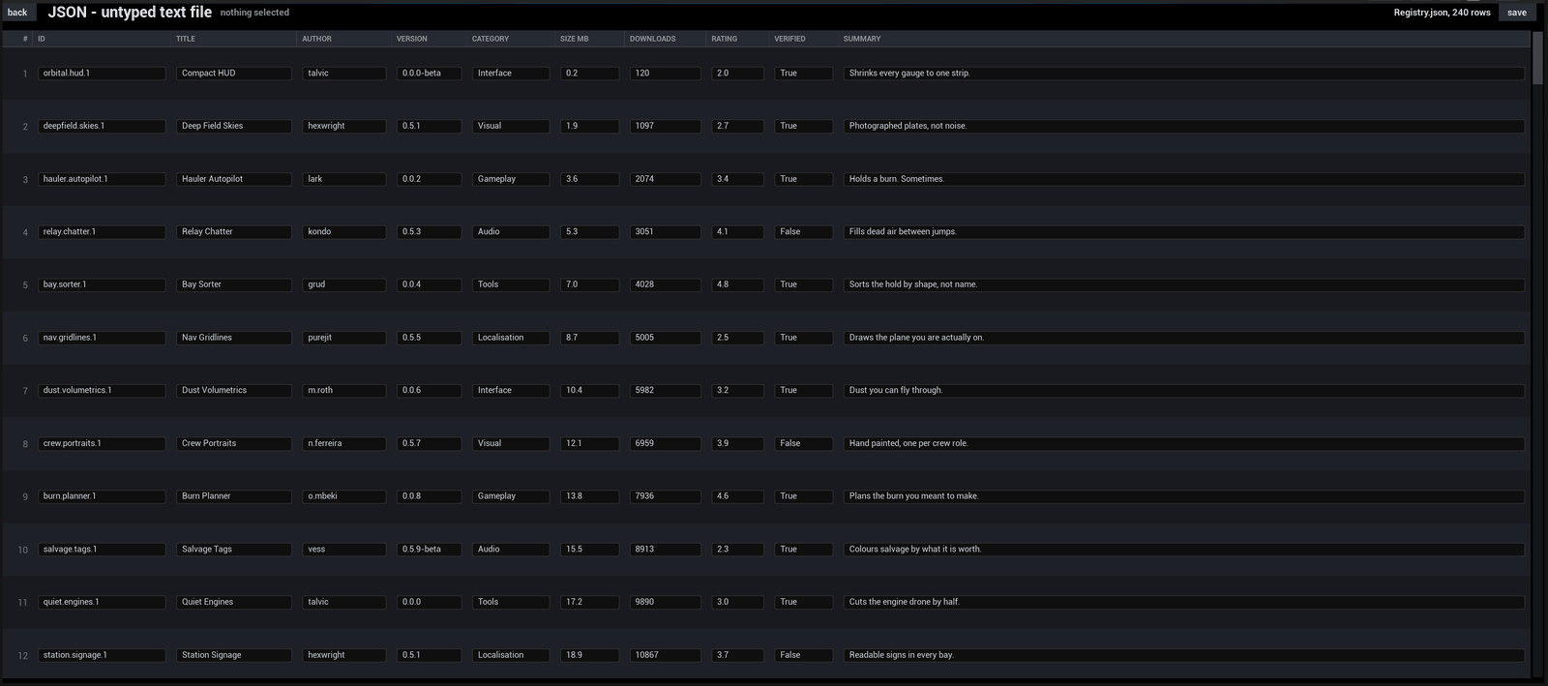Click the RATING column header
1548x686 pixels.
pyautogui.click(x=738, y=39)
